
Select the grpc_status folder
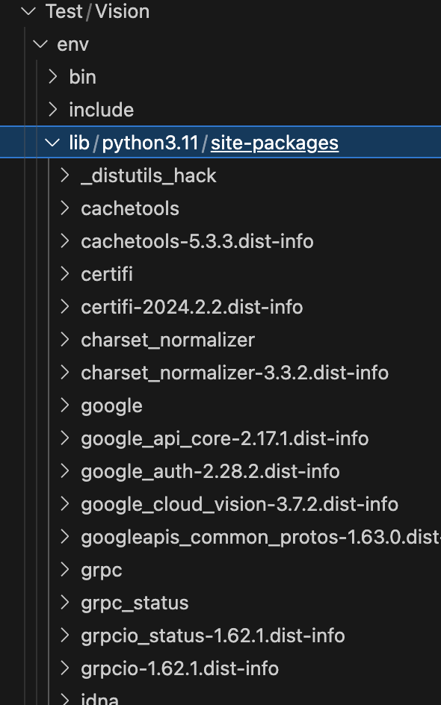click(x=135, y=602)
